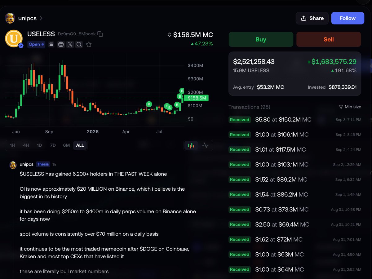372x279 pixels.
Task: Open the Min size filter
Action: tap(350, 107)
